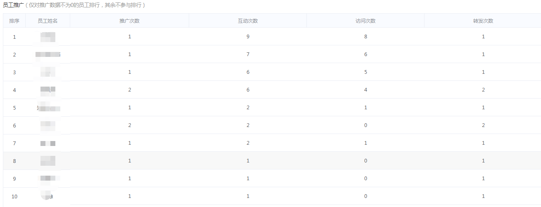Click the 访问次数 value 5 in row 3

click(x=365, y=72)
